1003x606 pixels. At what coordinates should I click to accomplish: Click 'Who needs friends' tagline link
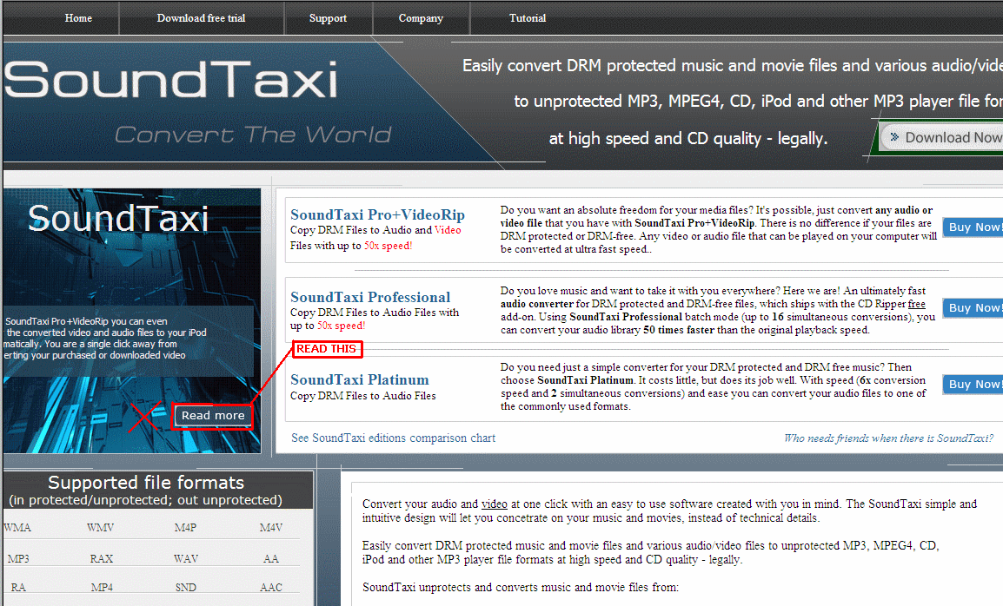point(888,438)
